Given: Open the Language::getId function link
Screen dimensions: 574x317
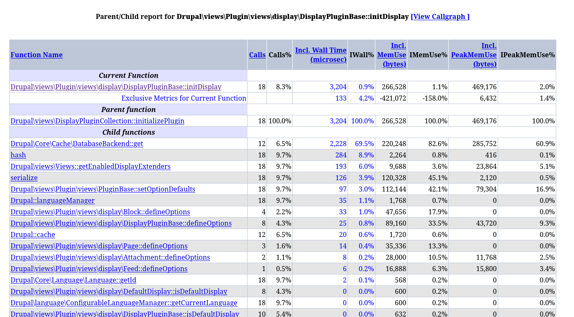Looking at the screenshot, I should [x=73, y=280].
